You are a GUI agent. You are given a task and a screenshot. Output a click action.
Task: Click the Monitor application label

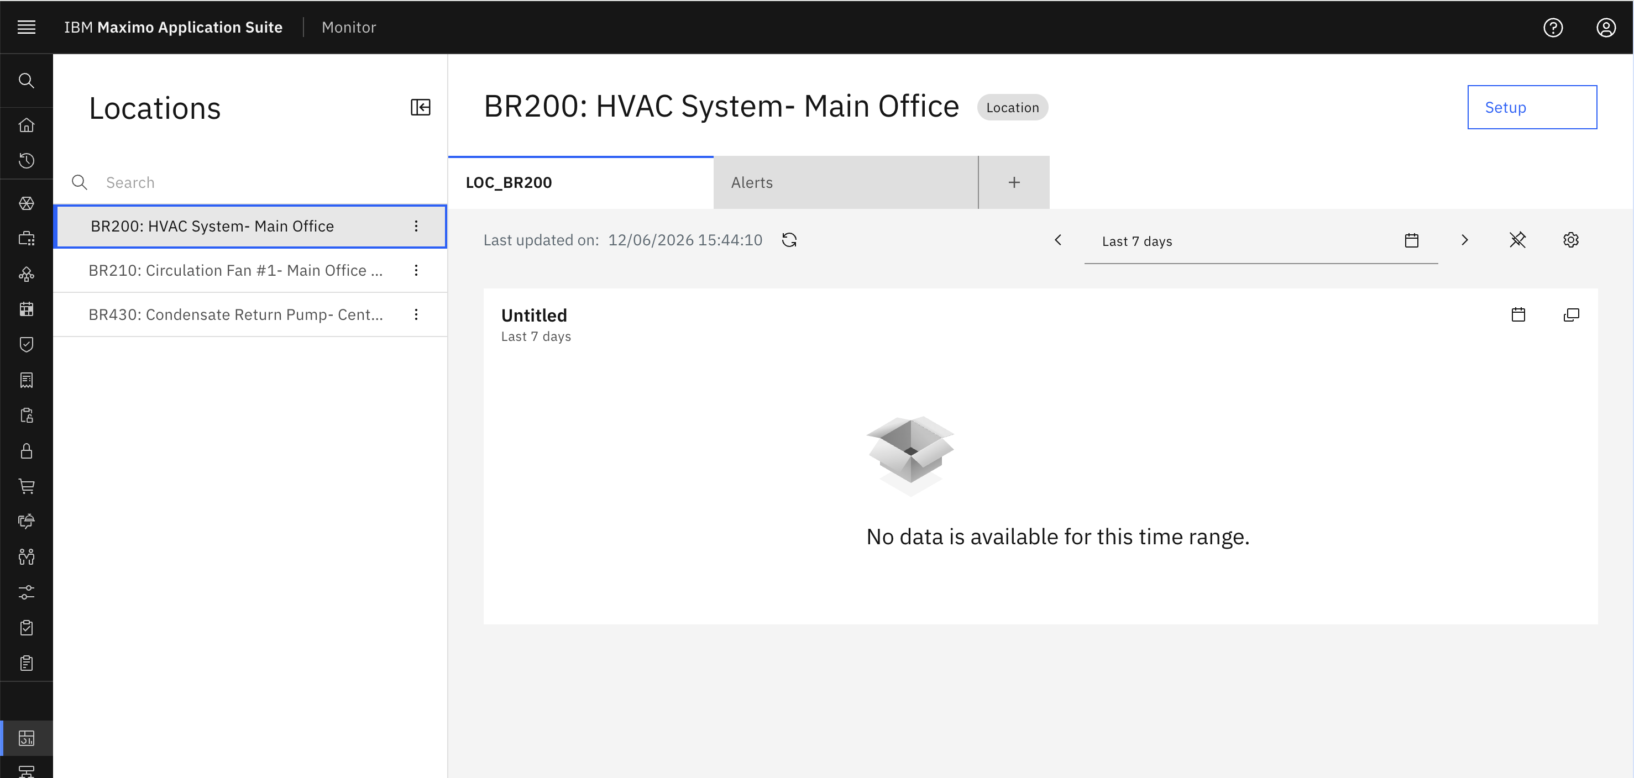pyautogui.click(x=348, y=27)
